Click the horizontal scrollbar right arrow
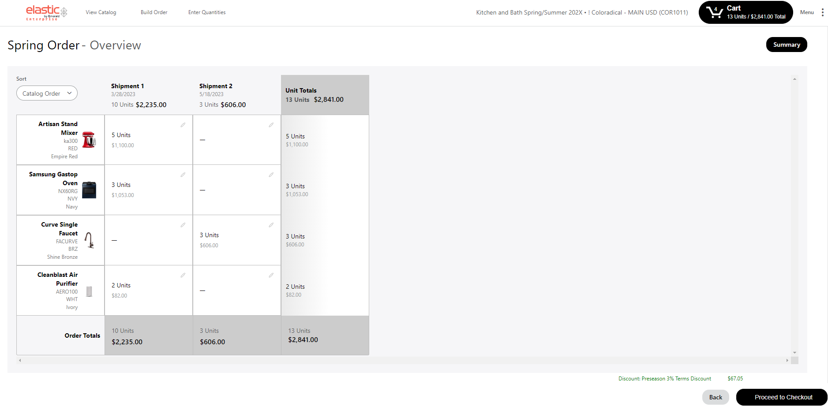 coord(787,361)
